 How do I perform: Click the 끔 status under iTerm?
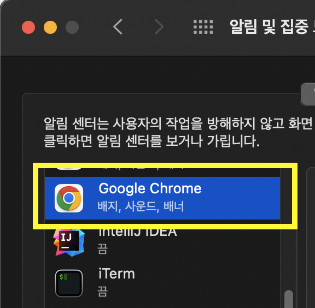102,292
